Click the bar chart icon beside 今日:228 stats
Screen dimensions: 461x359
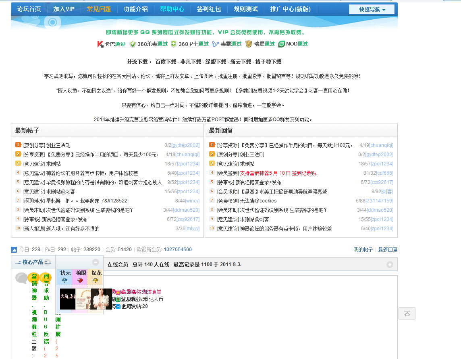(x=14, y=250)
